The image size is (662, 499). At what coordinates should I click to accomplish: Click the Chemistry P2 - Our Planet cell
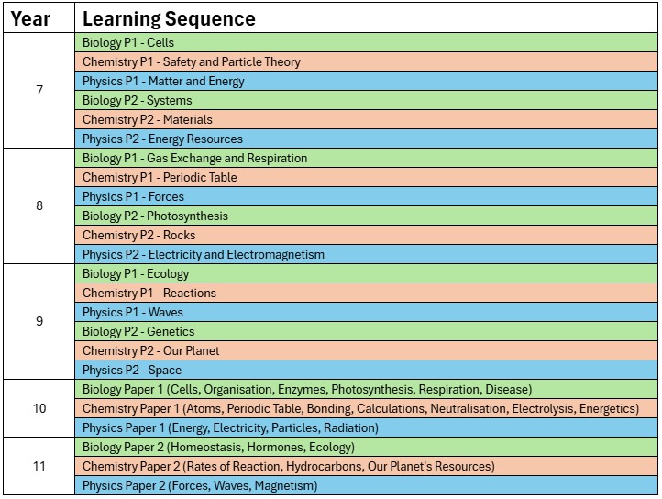(151, 350)
